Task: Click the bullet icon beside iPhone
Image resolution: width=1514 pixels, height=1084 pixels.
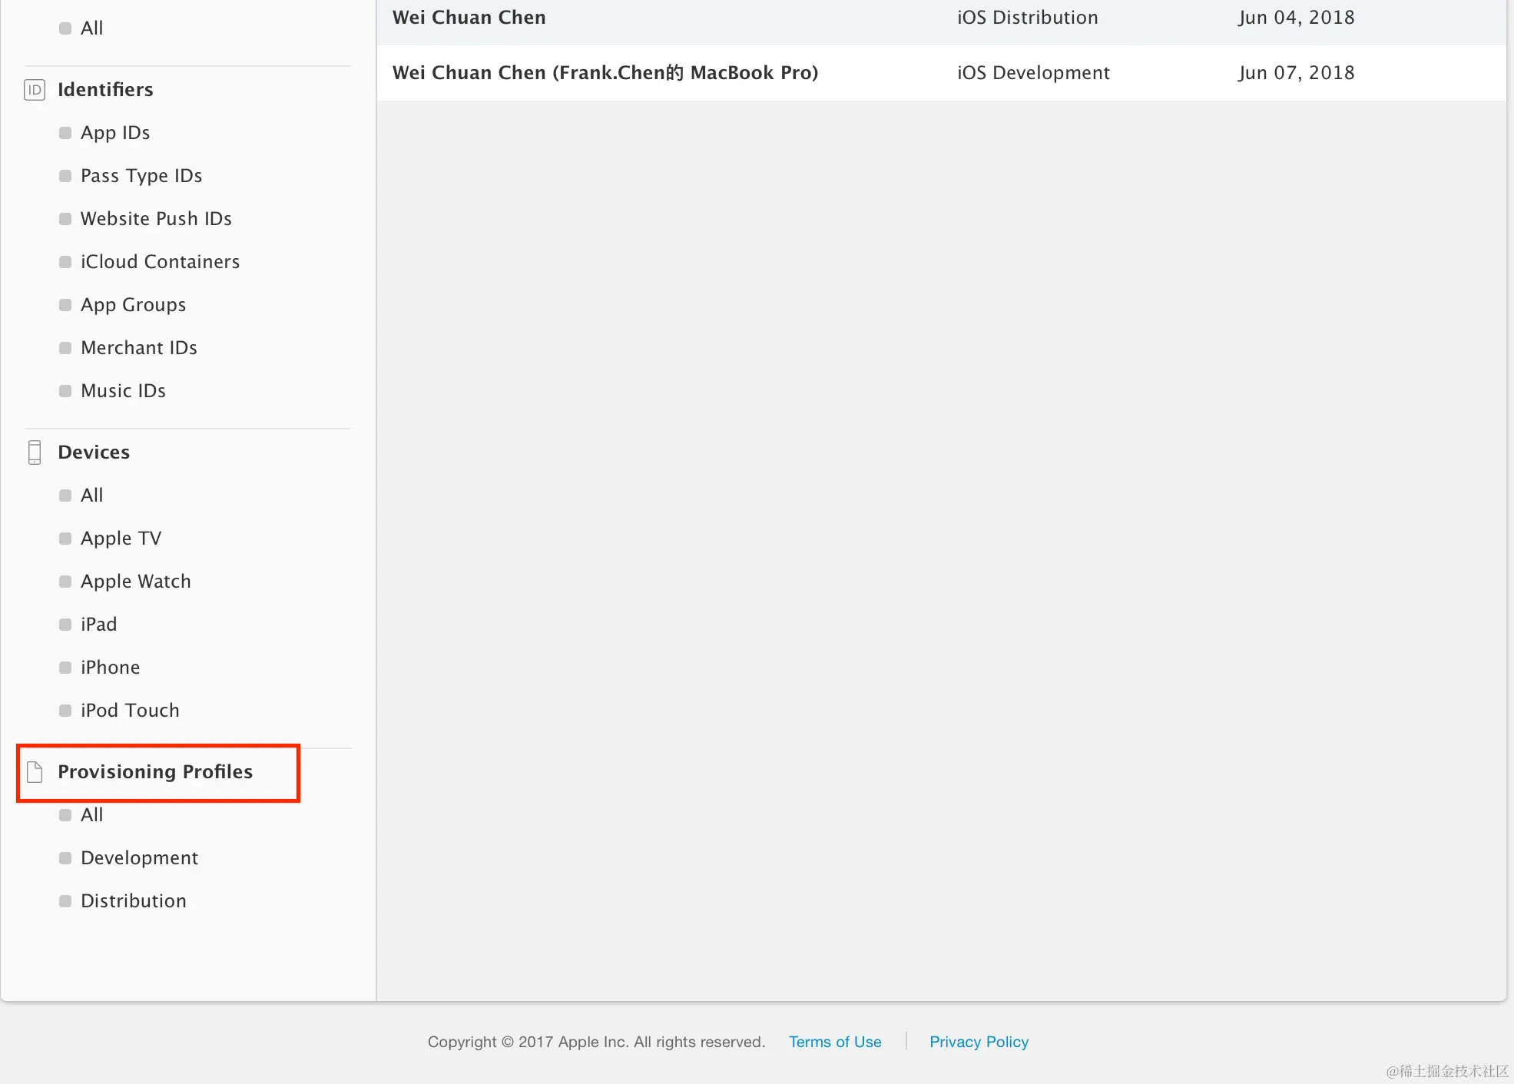Action: coord(65,668)
